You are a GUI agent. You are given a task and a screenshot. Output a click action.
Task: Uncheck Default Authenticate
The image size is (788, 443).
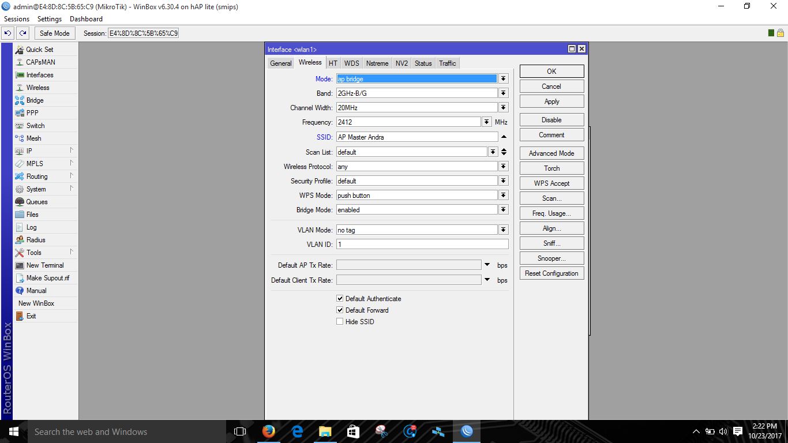[340, 298]
